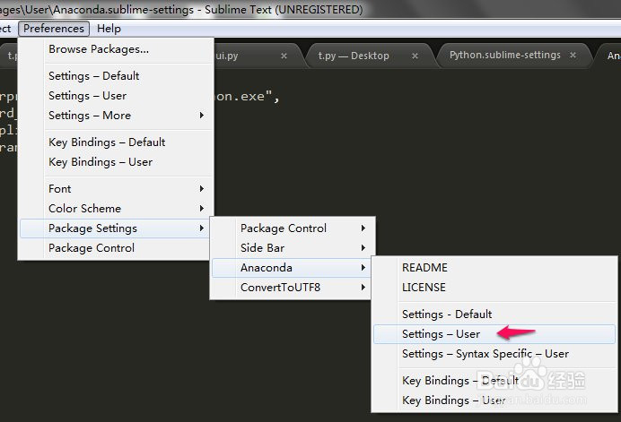Expand the Color Scheme submenu
Screen dimensions: 621x422
click(x=115, y=209)
